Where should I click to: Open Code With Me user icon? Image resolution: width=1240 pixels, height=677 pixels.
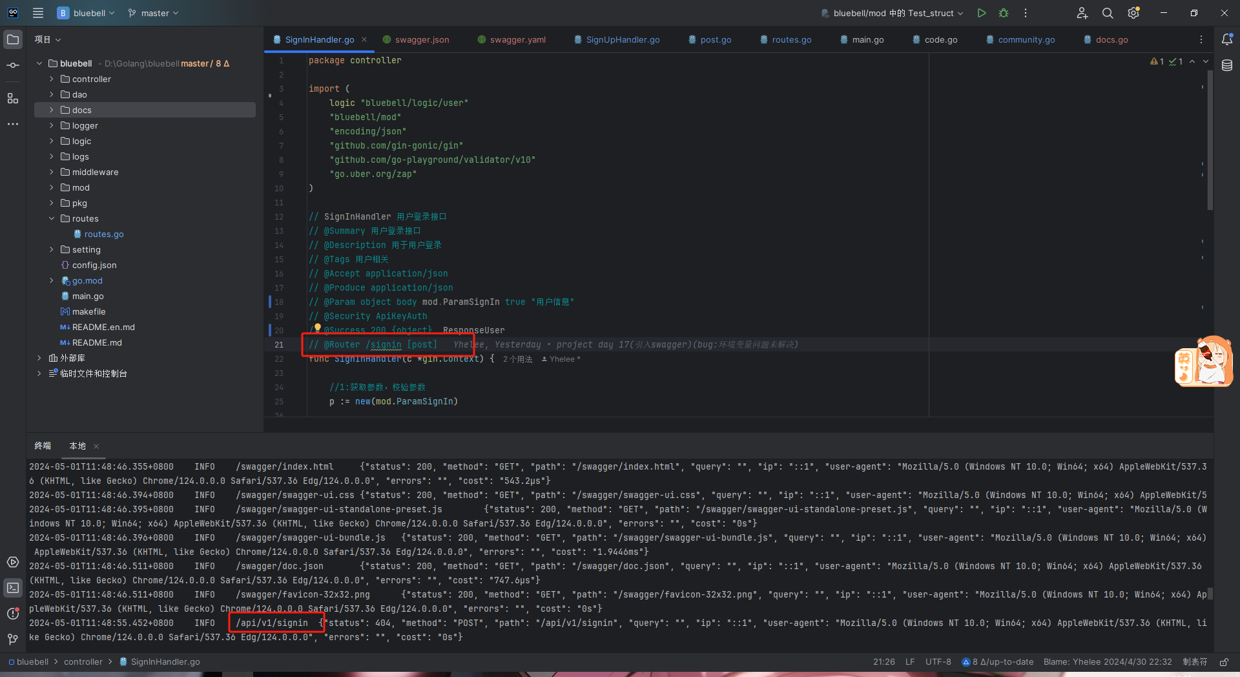point(1082,13)
